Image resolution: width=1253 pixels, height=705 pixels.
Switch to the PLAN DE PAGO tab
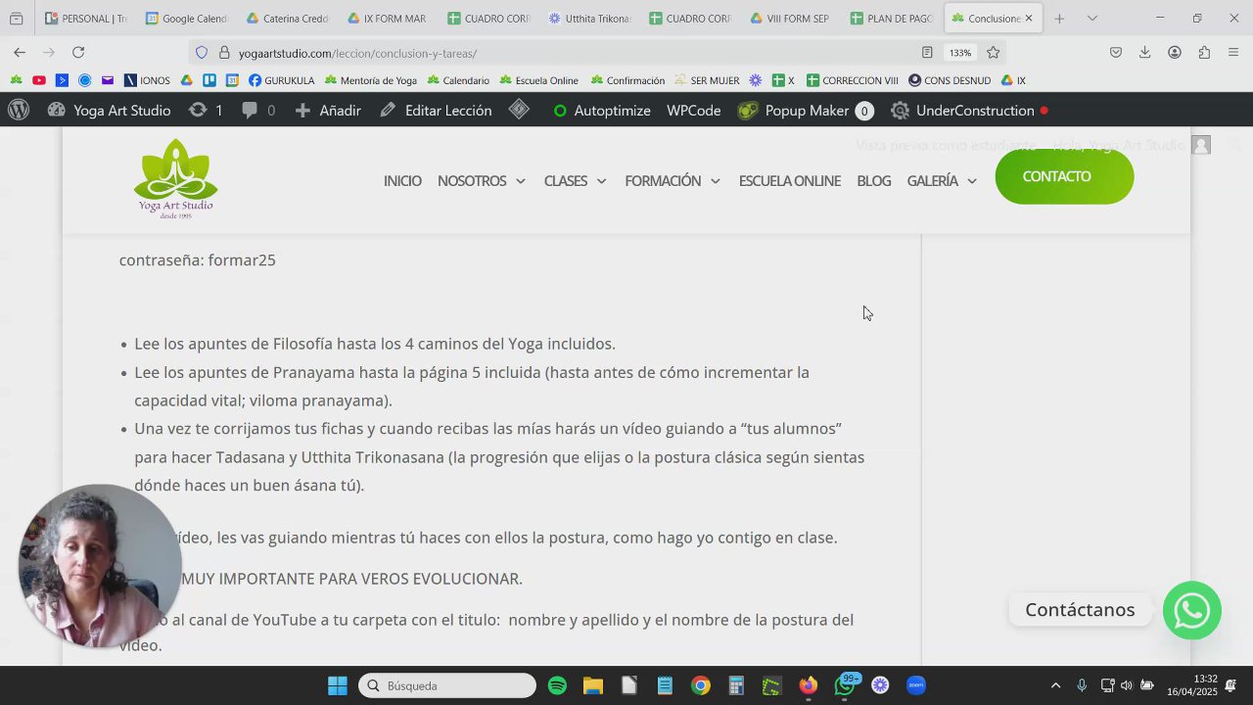(x=891, y=19)
